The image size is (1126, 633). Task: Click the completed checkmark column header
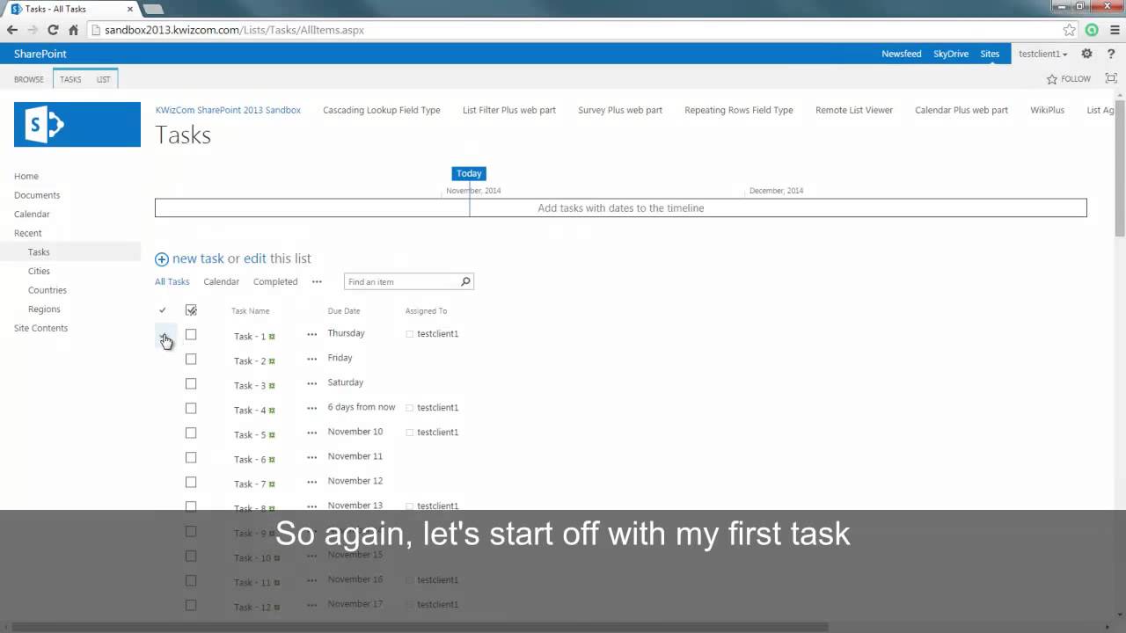tap(163, 310)
